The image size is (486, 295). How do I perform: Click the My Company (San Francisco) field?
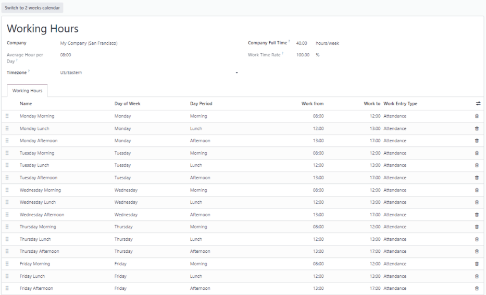pos(89,43)
